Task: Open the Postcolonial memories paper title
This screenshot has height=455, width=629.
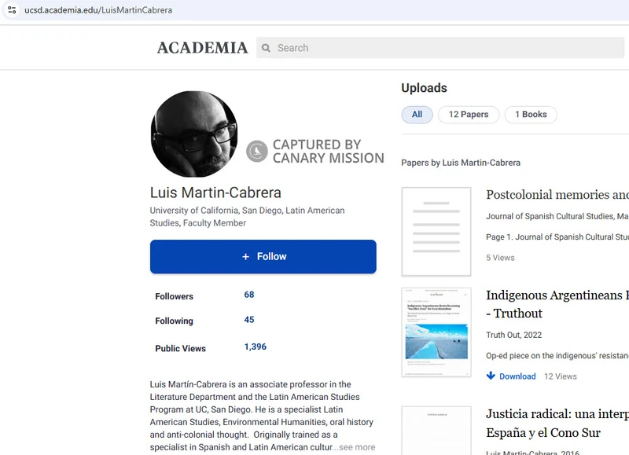Action: point(557,194)
